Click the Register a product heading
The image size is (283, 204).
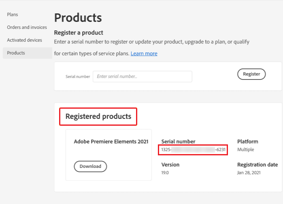(x=79, y=32)
